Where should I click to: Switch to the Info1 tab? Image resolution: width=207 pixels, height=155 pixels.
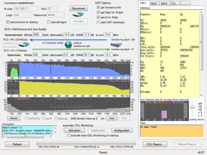pos(144,3)
